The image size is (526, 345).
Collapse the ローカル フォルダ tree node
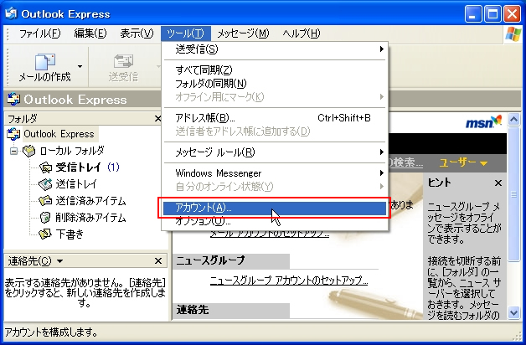pos(13,152)
